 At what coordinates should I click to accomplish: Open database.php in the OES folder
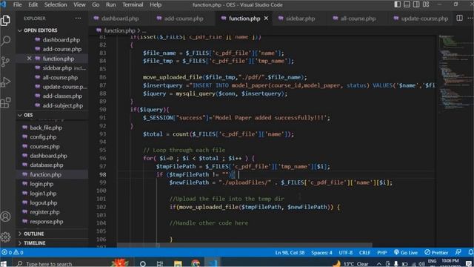(46, 165)
